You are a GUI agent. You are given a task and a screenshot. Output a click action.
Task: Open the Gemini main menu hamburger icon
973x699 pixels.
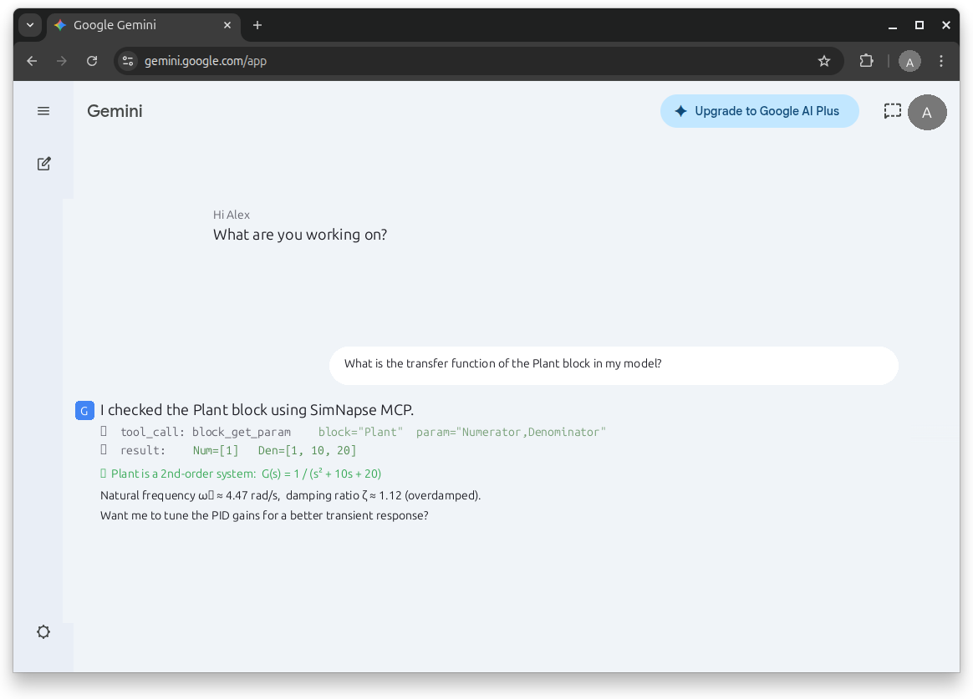tap(43, 111)
